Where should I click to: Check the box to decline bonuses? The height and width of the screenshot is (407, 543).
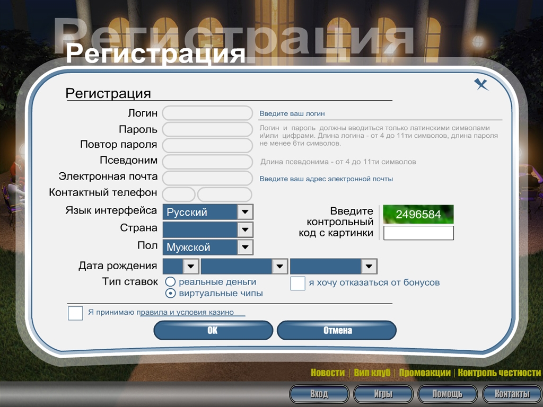point(297,283)
